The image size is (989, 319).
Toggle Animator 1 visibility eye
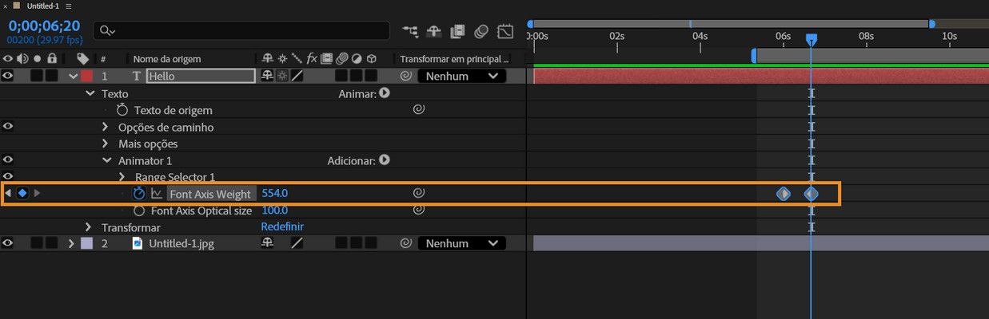coord(8,159)
